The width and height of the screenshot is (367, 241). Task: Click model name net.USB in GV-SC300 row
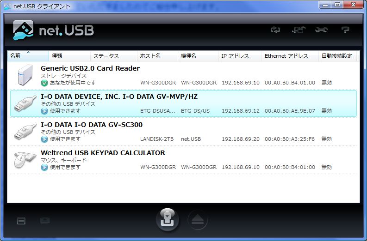[x=191, y=139]
